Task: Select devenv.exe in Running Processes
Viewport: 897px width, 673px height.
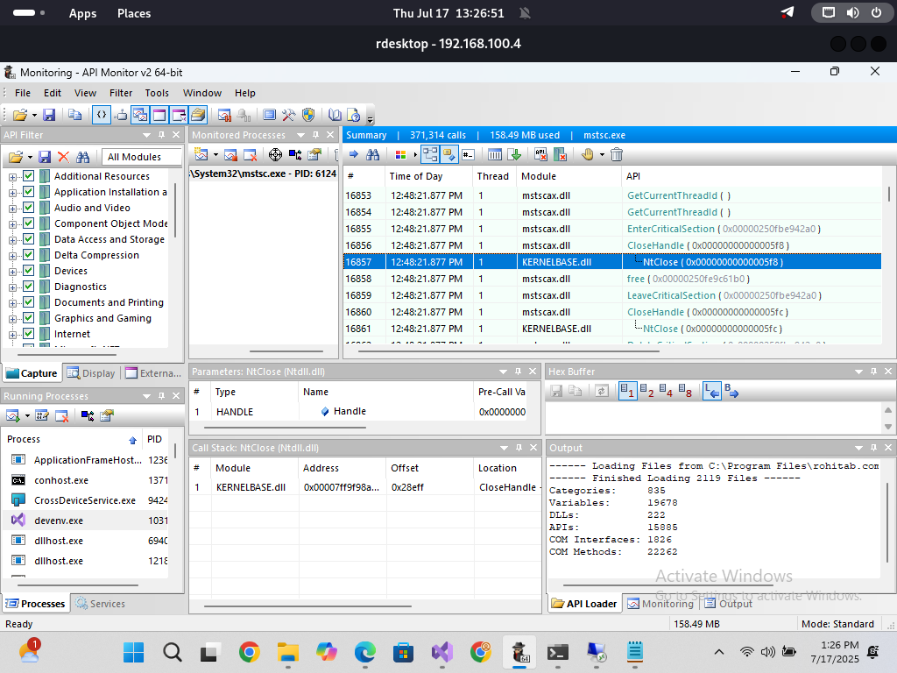Action: coord(59,521)
